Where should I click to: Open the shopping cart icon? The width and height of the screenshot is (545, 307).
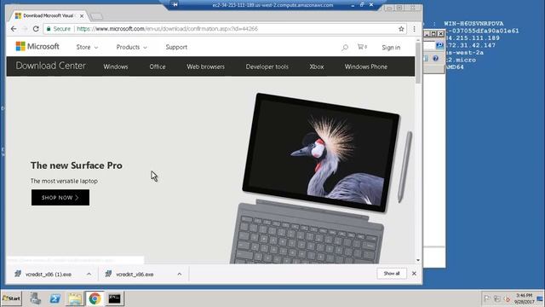[362, 47]
